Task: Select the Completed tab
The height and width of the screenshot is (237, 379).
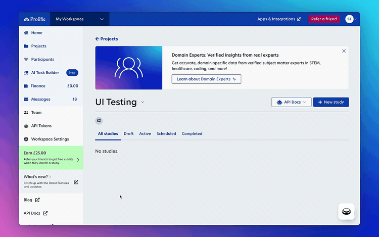Action: [192, 134]
